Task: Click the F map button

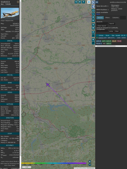Action: tap(93, 43)
